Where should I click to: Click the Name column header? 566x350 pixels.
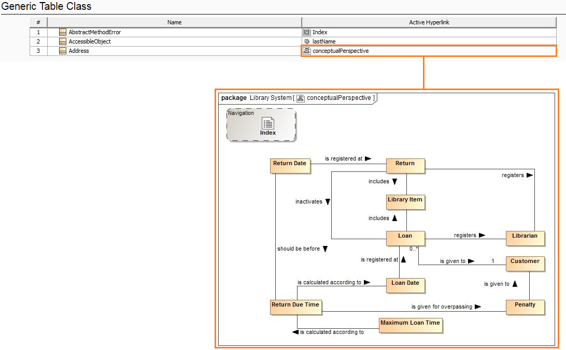[x=174, y=22]
